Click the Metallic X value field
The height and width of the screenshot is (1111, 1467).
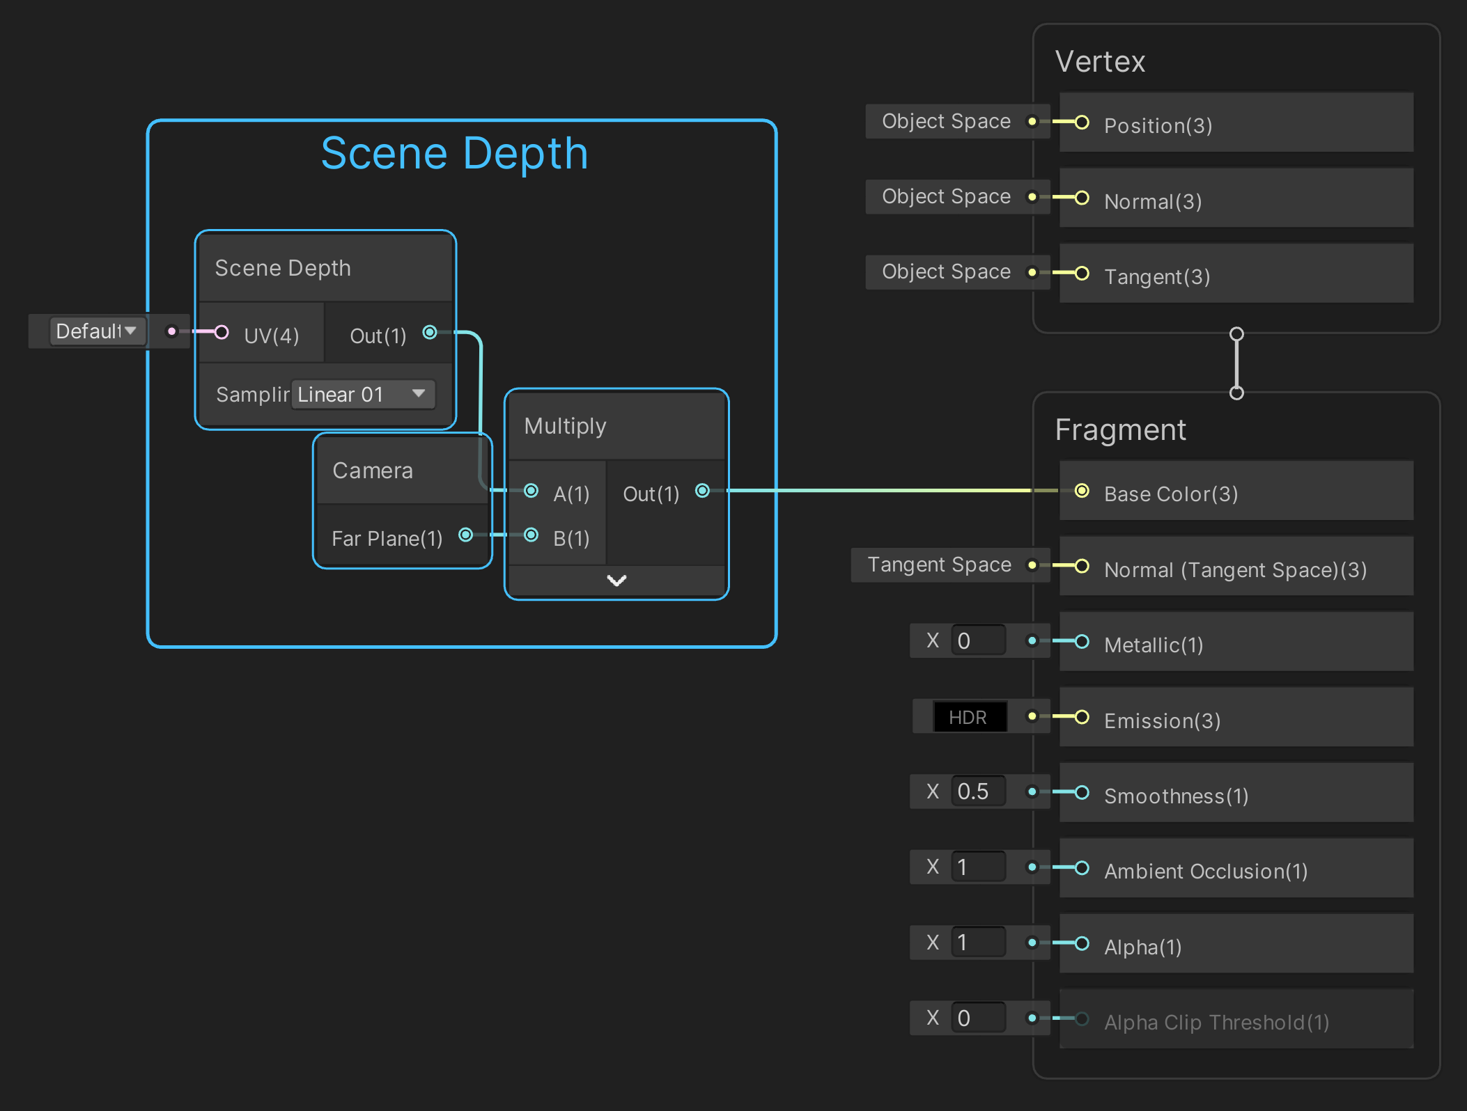click(x=978, y=640)
